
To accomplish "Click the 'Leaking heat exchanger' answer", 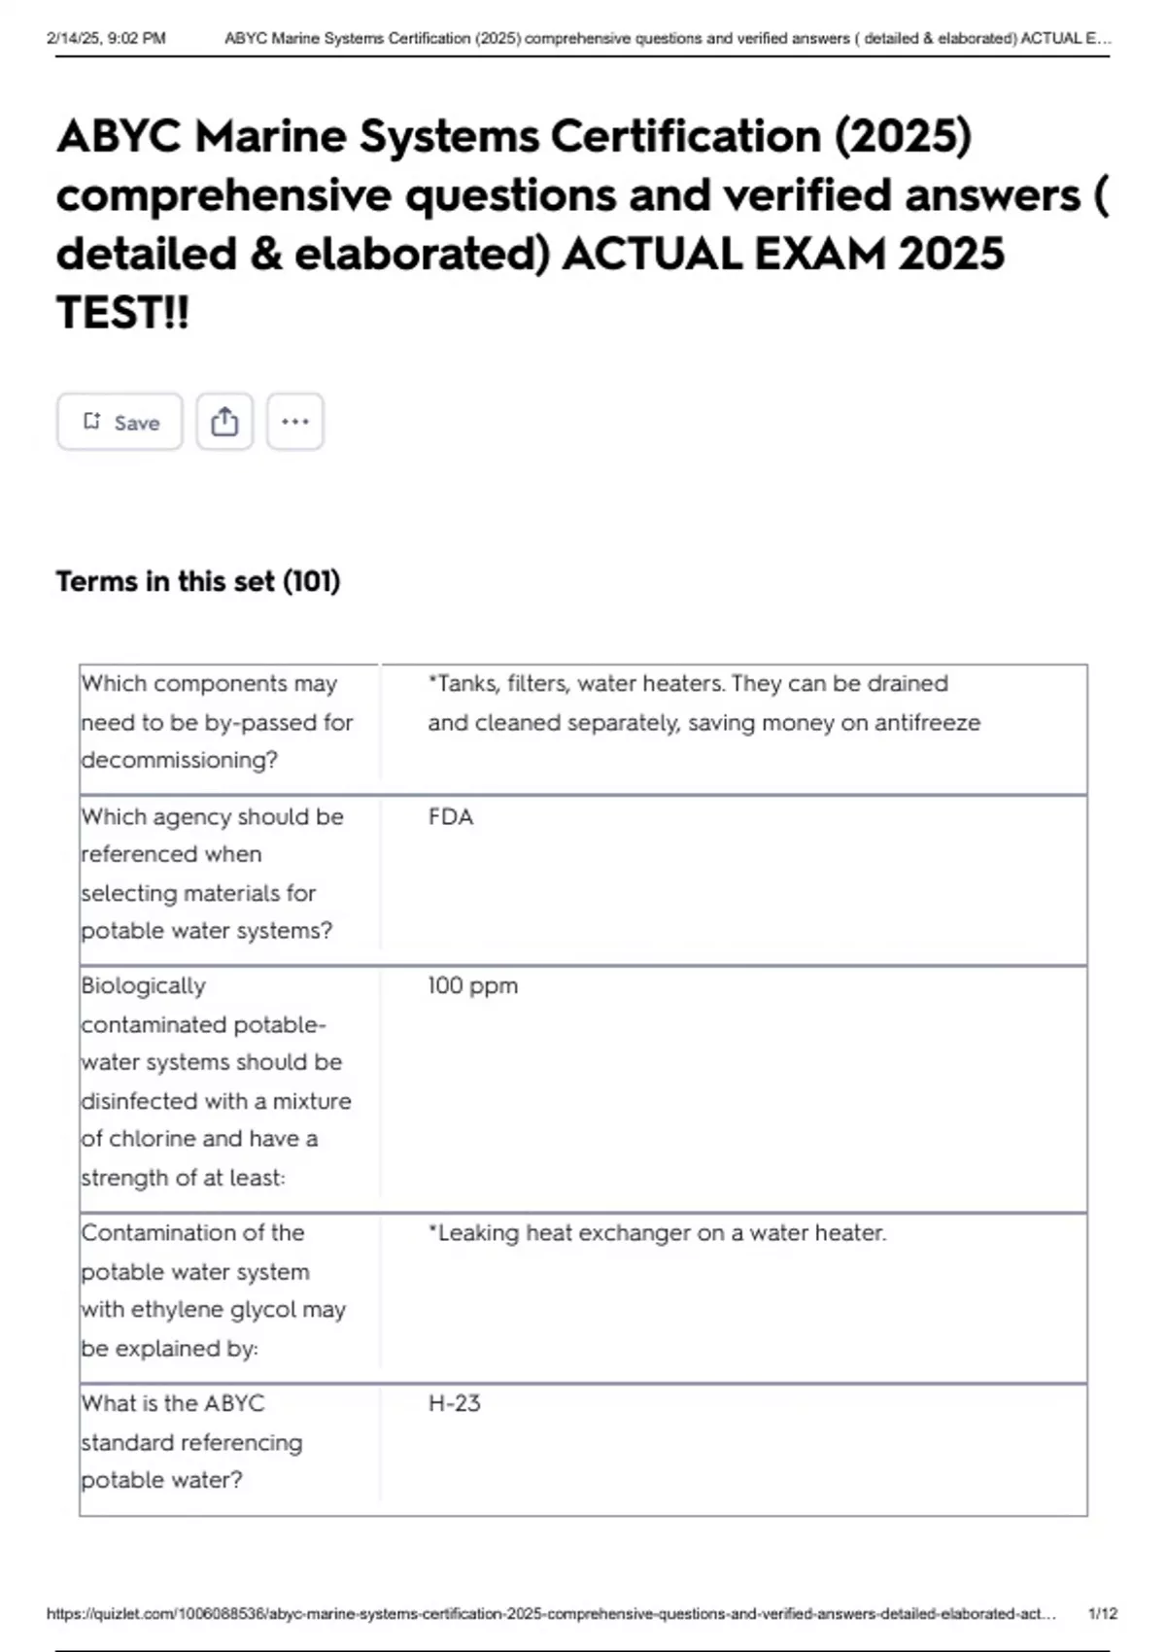I will (657, 1233).
